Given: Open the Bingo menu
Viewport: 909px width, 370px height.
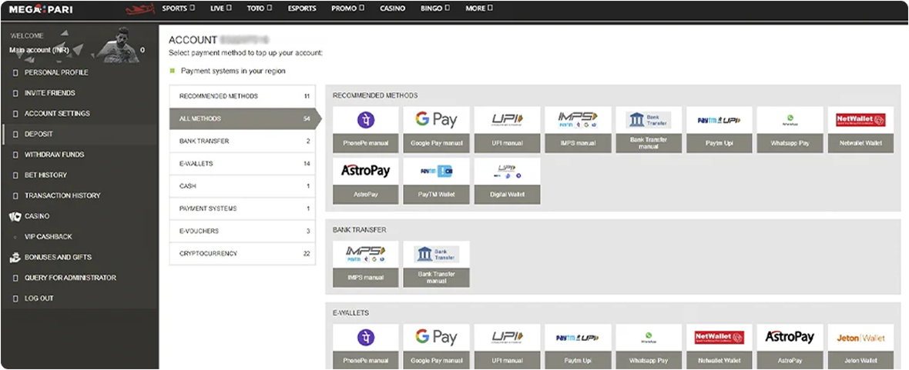Looking at the screenshot, I should pyautogui.click(x=436, y=8).
